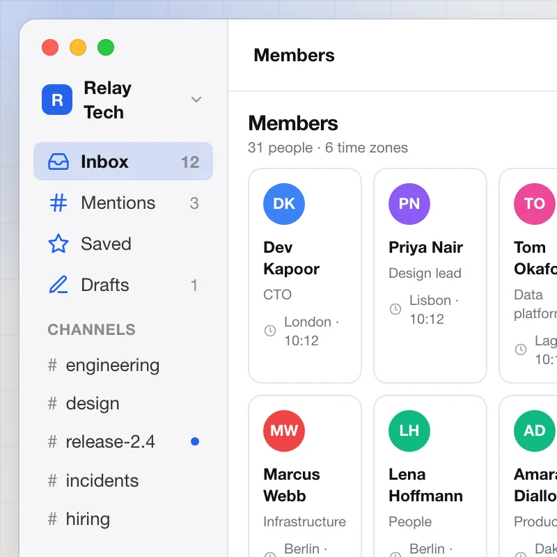Open Saved items
This screenshot has height=557, width=557.
123,244
